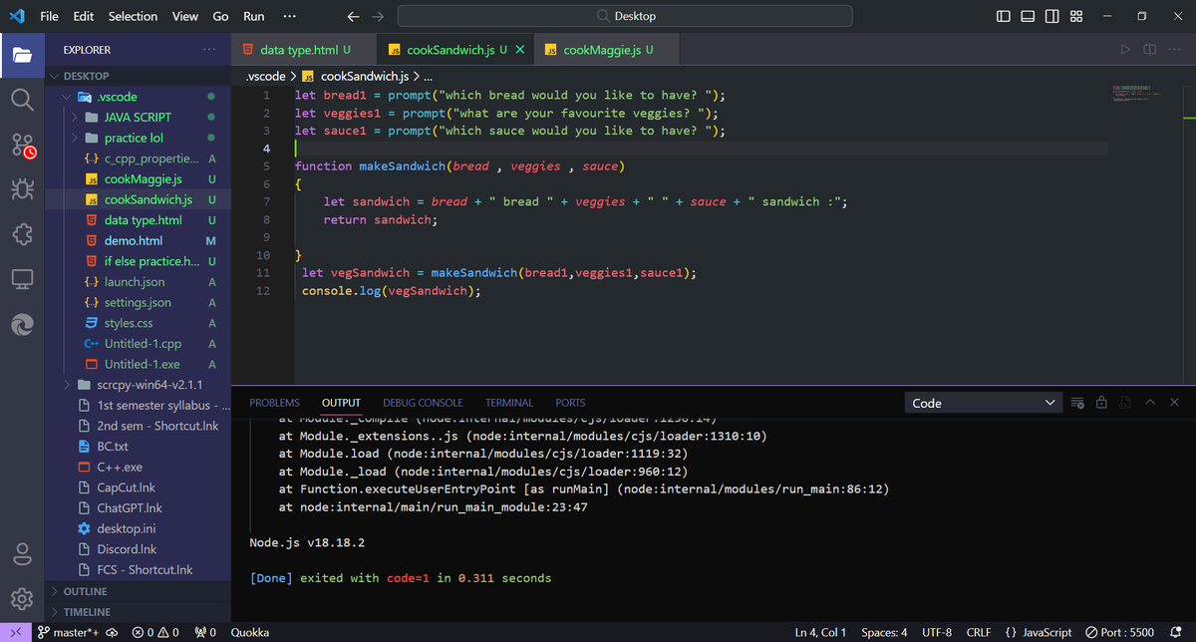Go back with the left arrow
The height and width of the screenshot is (642, 1196).
(x=353, y=16)
